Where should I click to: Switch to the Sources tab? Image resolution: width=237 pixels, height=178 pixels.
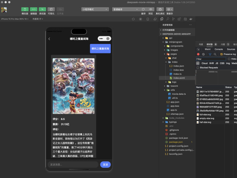[231, 49]
